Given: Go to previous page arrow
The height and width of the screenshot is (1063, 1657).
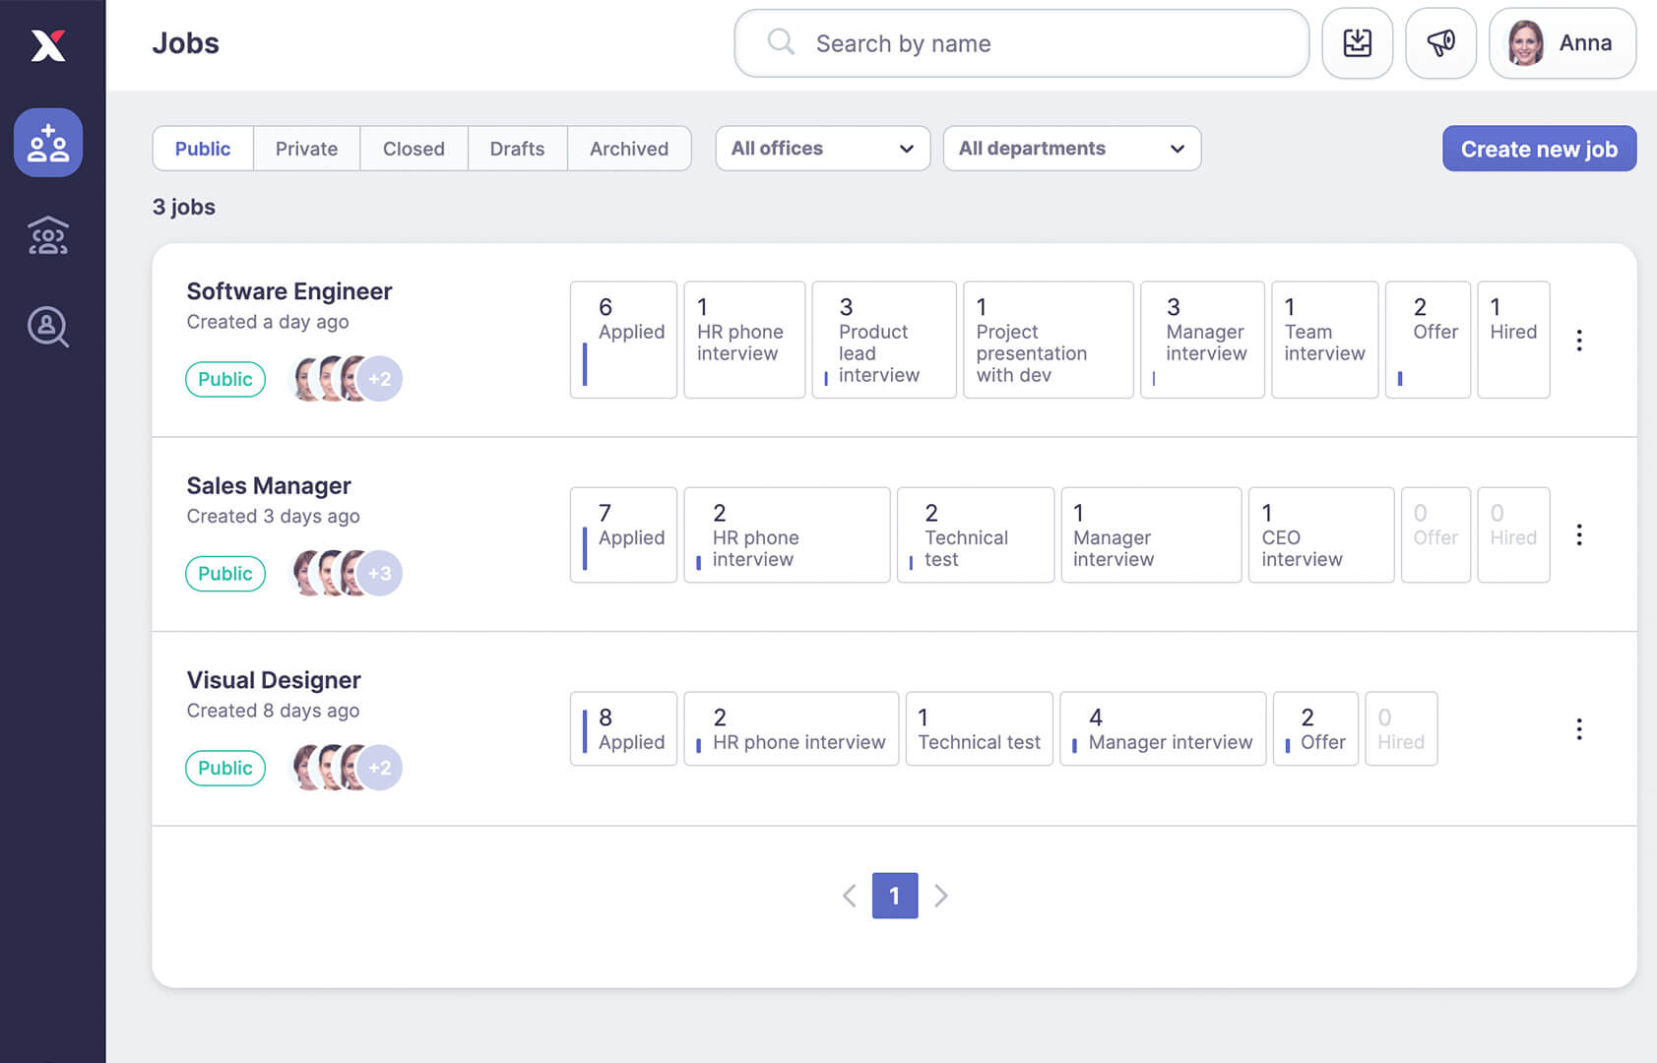Looking at the screenshot, I should 850,896.
